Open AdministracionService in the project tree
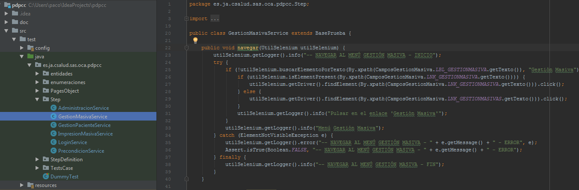This screenshot has height=190, width=579. tap(84, 108)
